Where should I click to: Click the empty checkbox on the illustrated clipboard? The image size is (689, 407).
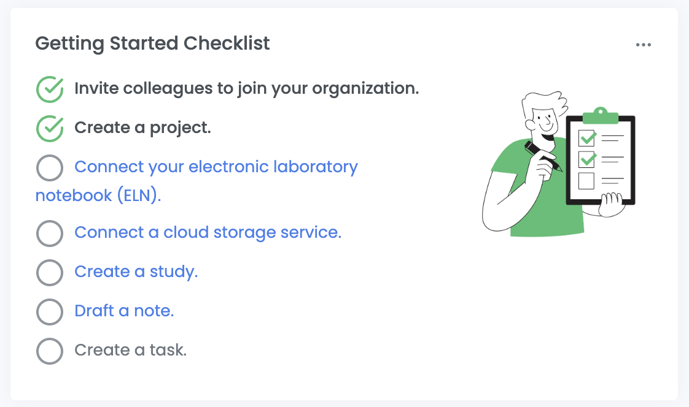tap(586, 181)
